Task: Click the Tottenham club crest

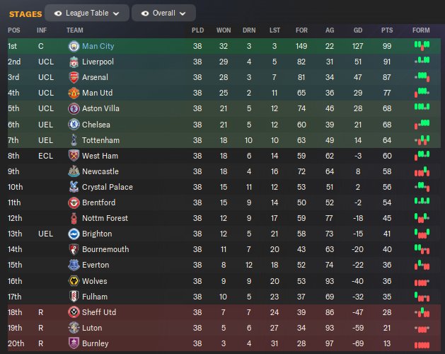Action: (x=74, y=140)
